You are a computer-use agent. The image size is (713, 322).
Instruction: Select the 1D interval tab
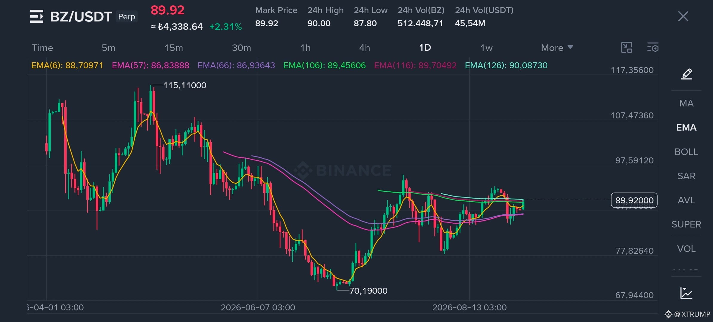click(425, 48)
